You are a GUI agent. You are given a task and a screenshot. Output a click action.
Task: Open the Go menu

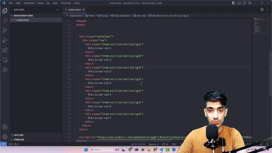pyautogui.click(x=48, y=3)
